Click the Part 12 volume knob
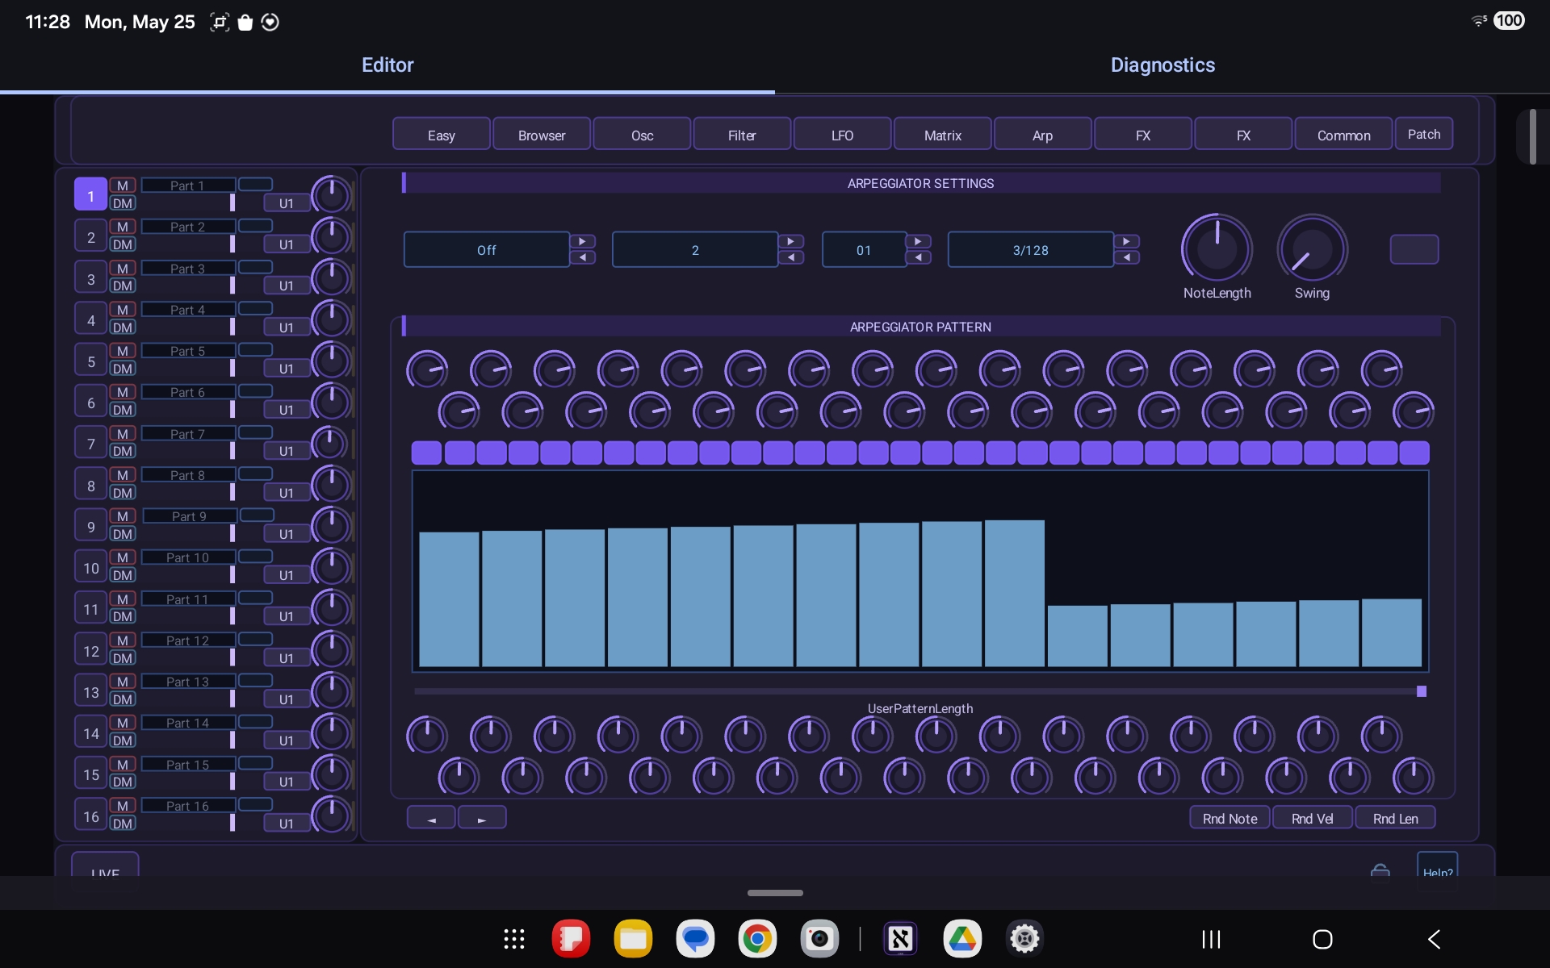 [x=332, y=650]
